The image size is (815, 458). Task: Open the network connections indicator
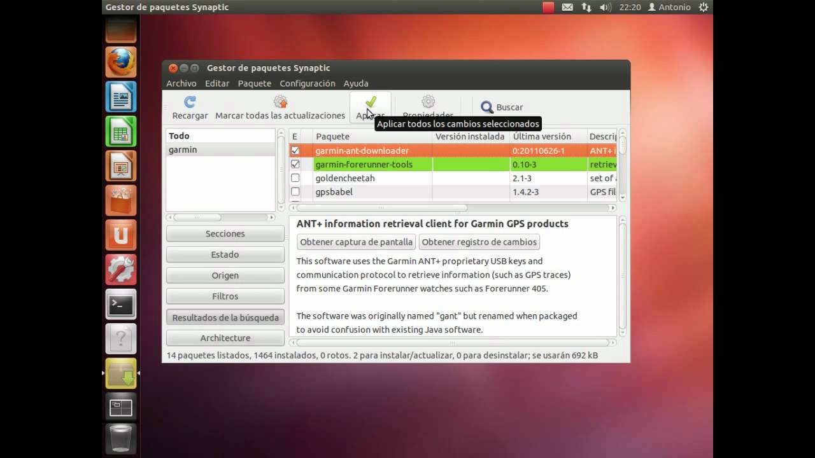pyautogui.click(x=586, y=7)
